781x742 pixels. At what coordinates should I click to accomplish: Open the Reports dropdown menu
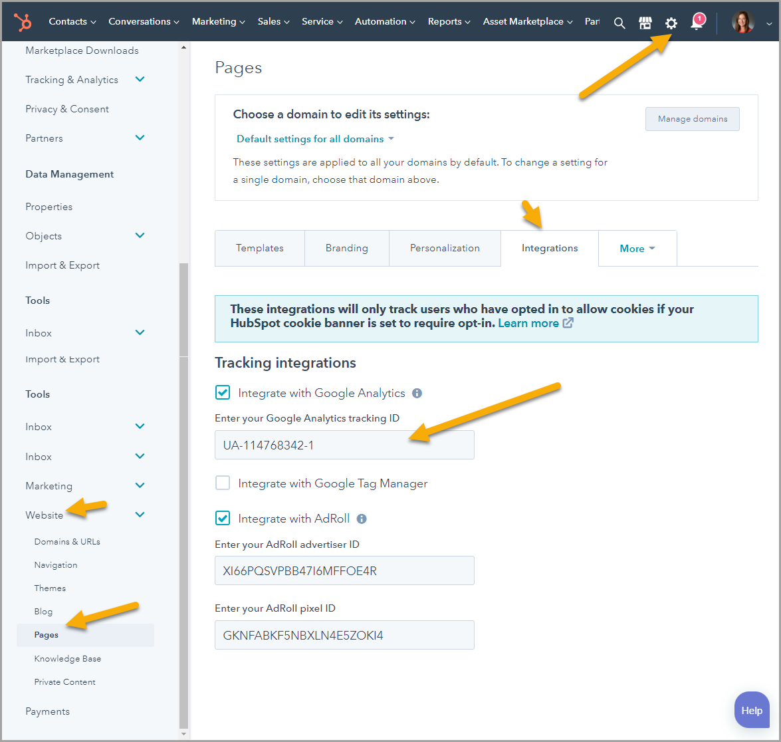pos(449,21)
